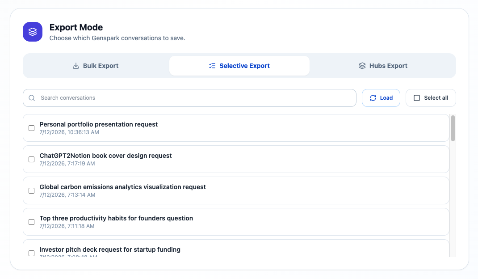Tick the Select all checkbox
The width and height of the screenshot is (478, 279).
(x=417, y=98)
